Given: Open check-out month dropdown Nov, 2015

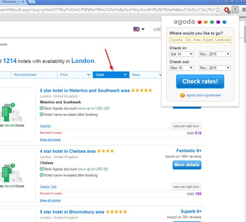Looking at the screenshot, I should pos(215,68).
